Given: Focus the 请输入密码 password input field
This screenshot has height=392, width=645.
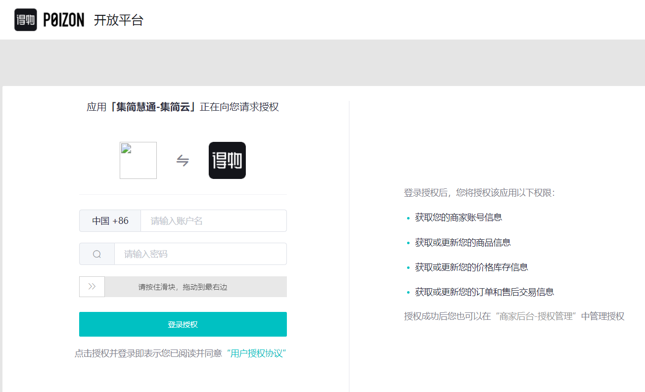Looking at the screenshot, I should 201,254.
